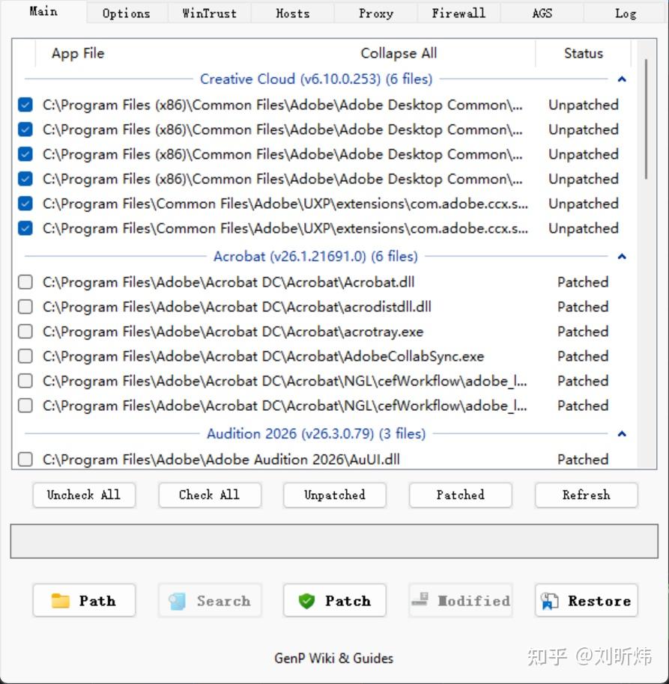Open the Log tab
The width and height of the screenshot is (669, 684).
pyautogui.click(x=626, y=13)
